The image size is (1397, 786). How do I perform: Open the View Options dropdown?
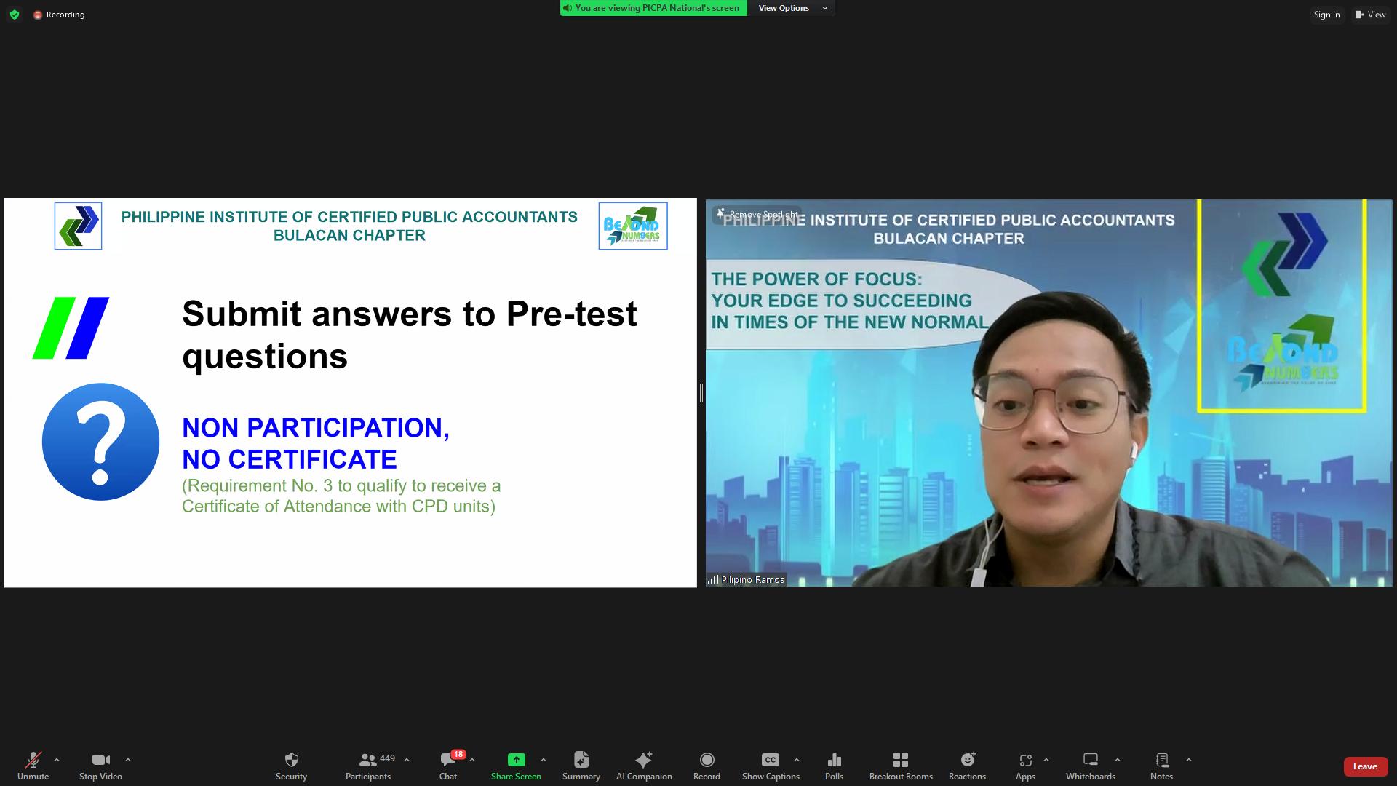[792, 8]
